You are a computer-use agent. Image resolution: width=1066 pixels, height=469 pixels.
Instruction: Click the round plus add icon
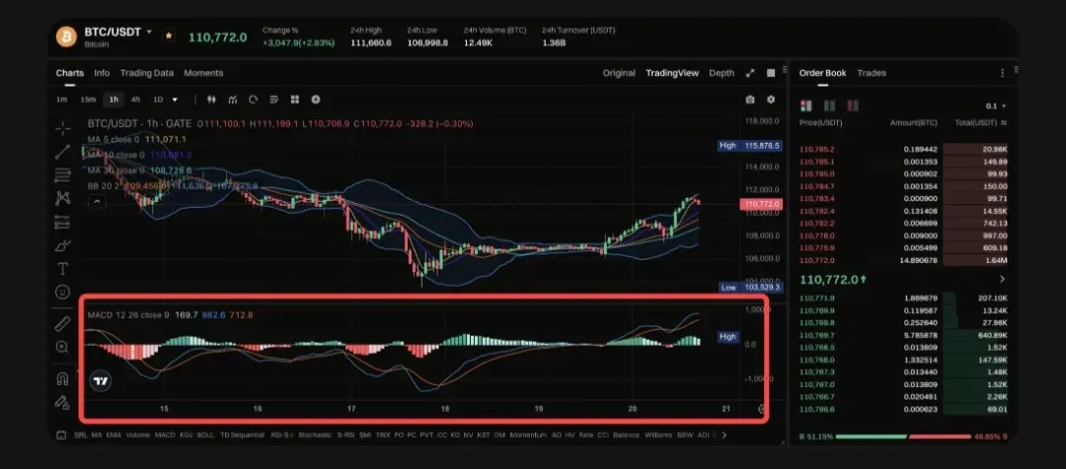coord(316,100)
